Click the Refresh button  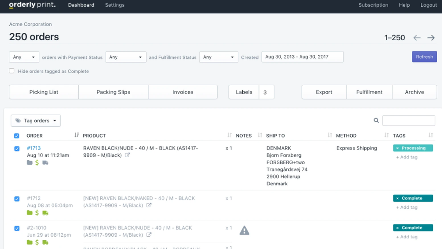(424, 57)
